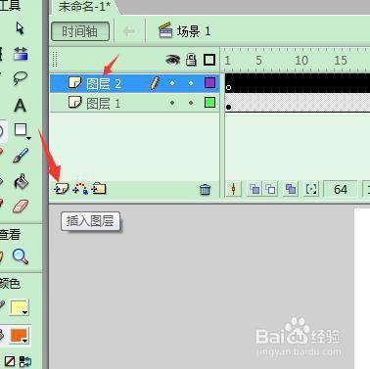Click the 时间轴 timeline button
370x369 pixels.
[x=80, y=31]
